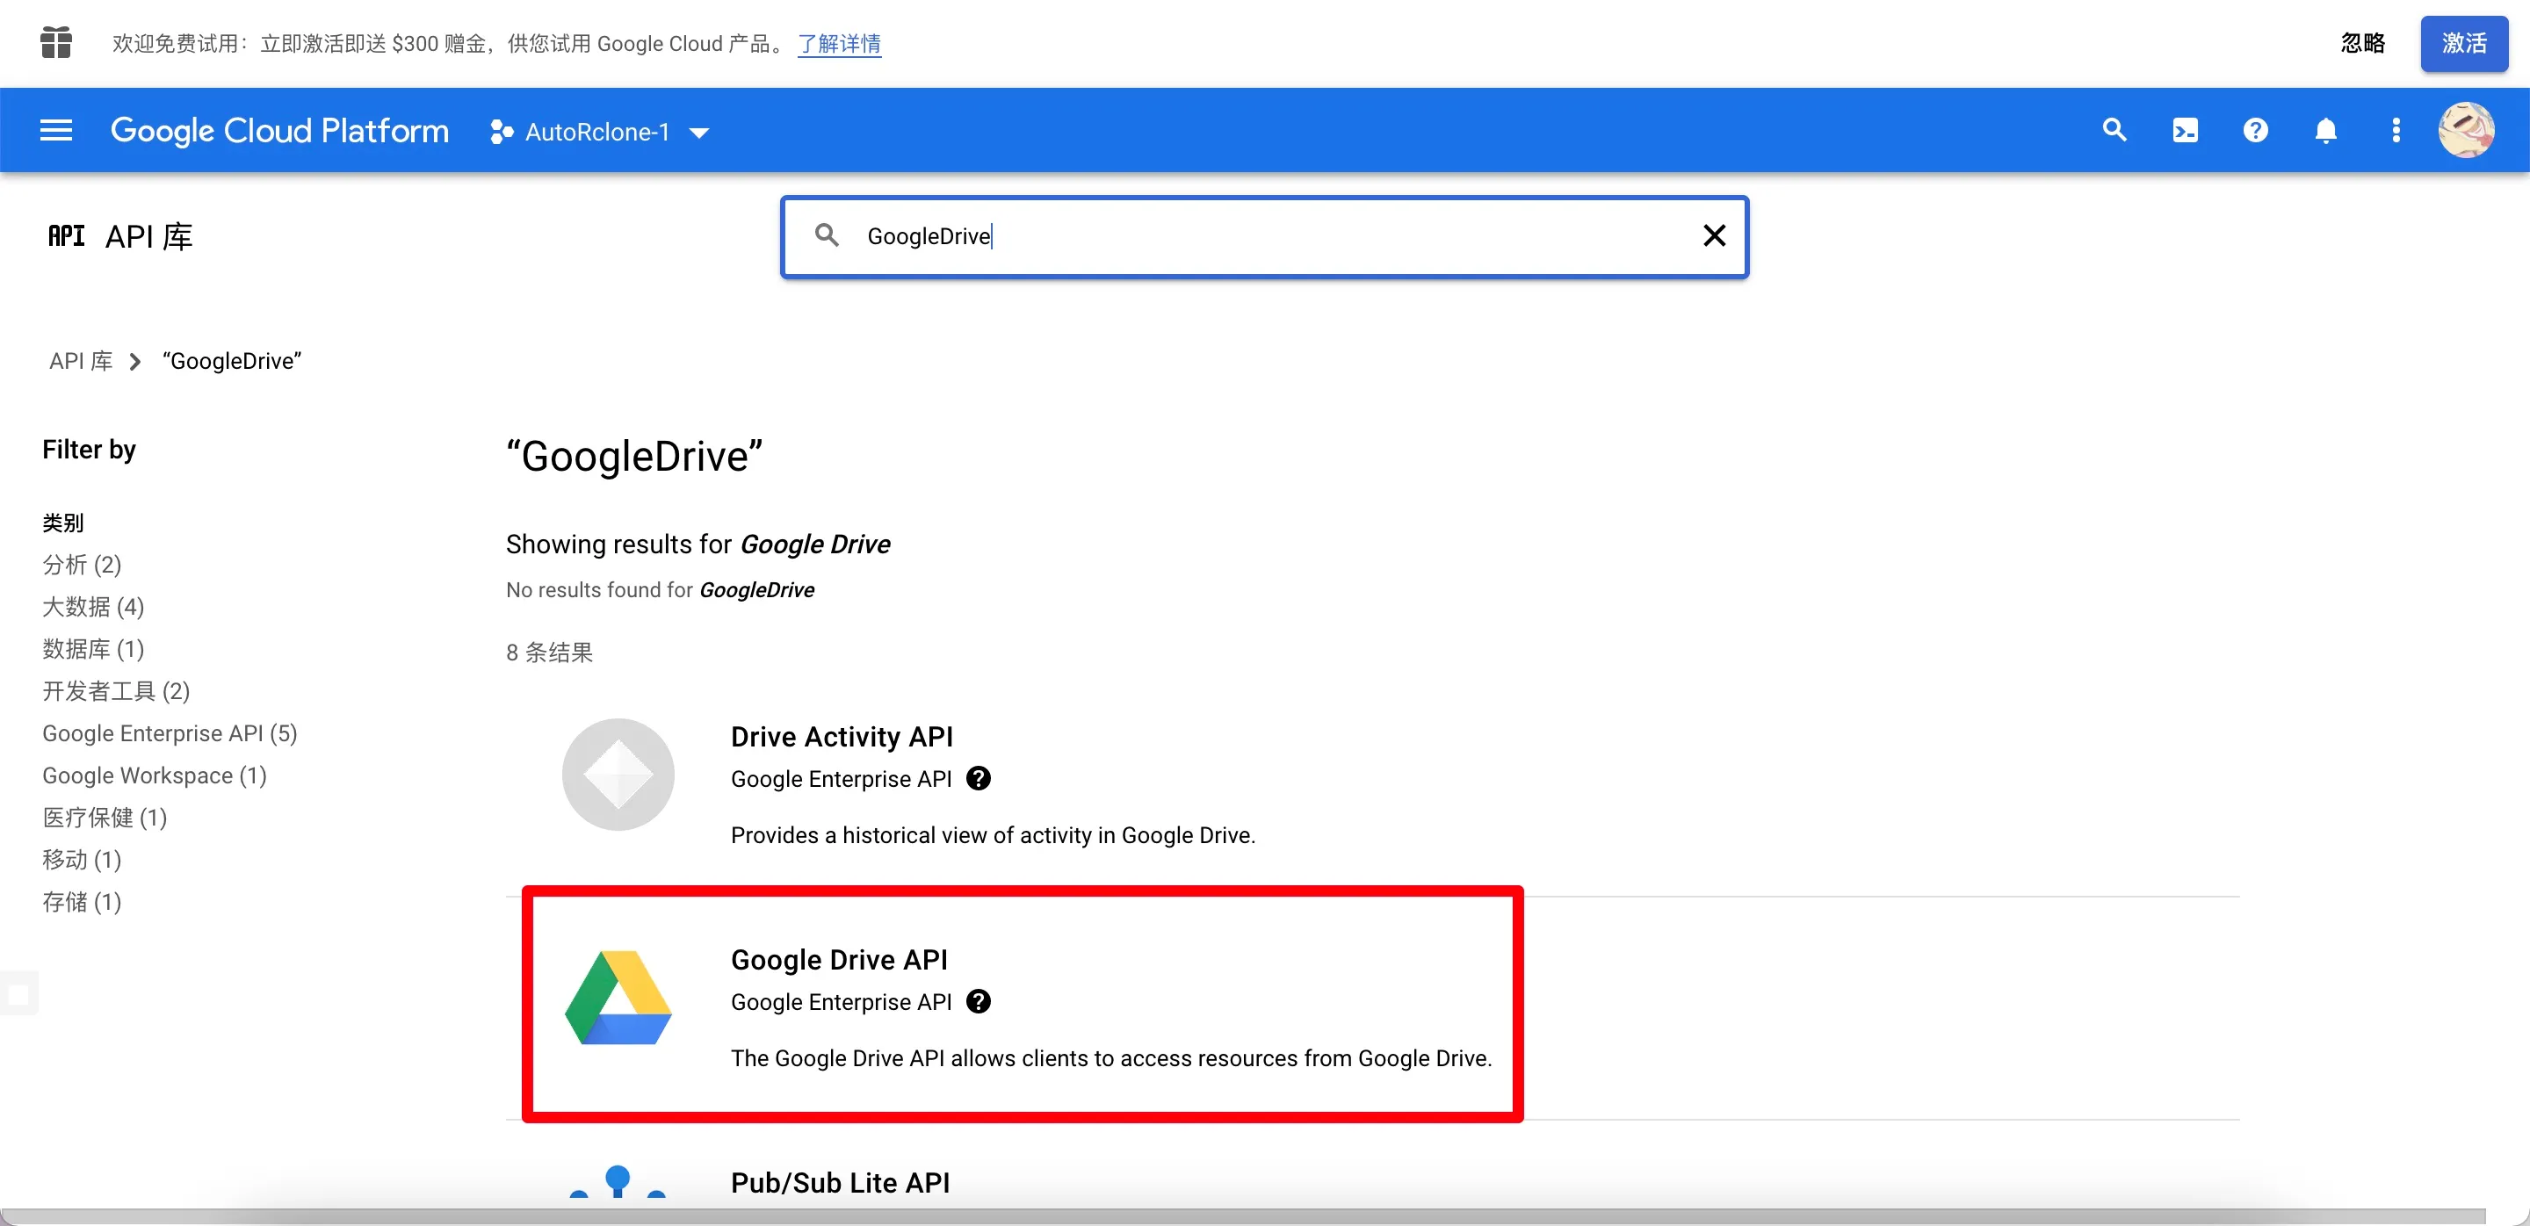This screenshot has width=2530, height=1226.
Task: Click the search magnifier in the toolbar
Action: tap(2114, 130)
